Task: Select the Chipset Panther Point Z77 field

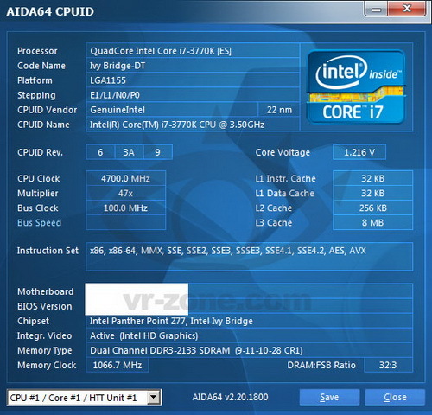Action: tap(249, 321)
